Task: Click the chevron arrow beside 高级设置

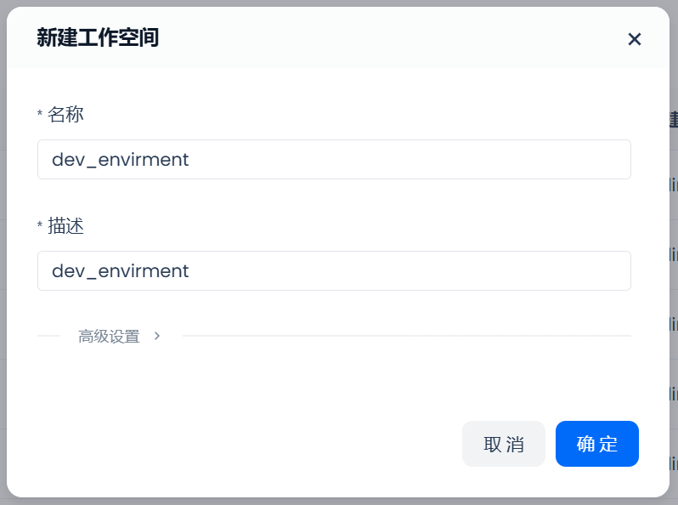Action: (x=157, y=336)
